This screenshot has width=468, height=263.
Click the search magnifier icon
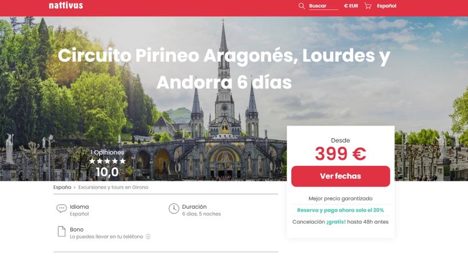(301, 6)
